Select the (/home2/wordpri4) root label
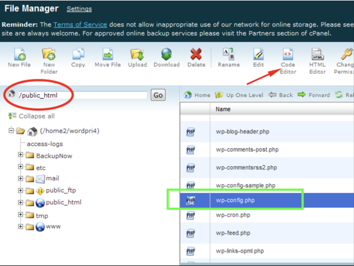The height and width of the screenshot is (266, 354). [x=69, y=131]
